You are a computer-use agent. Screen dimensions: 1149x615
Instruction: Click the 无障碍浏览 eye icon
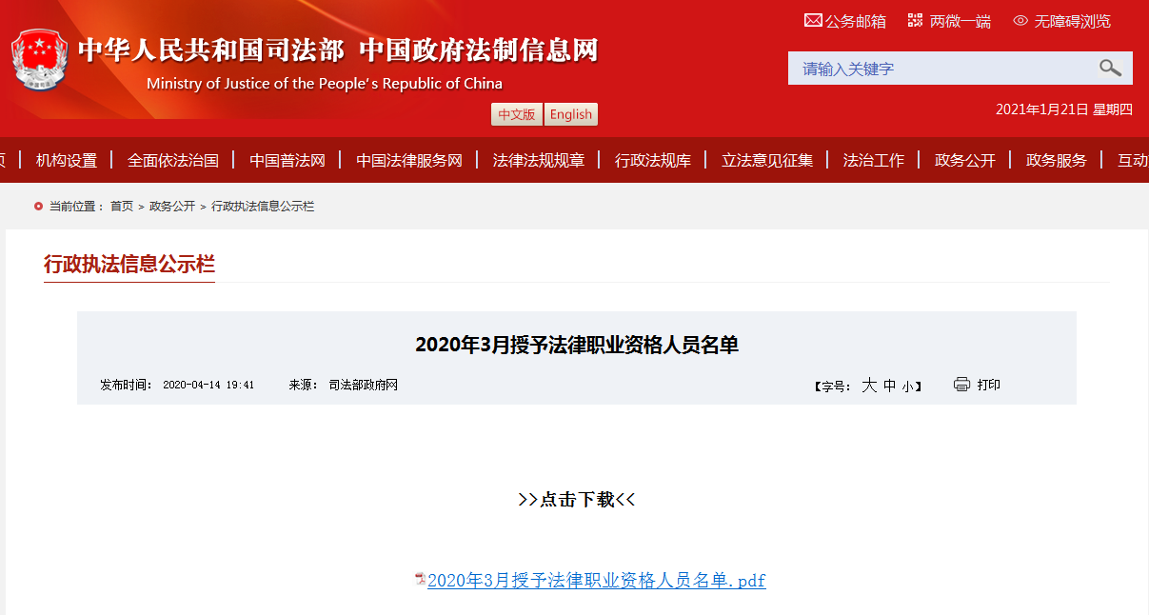point(1020,20)
